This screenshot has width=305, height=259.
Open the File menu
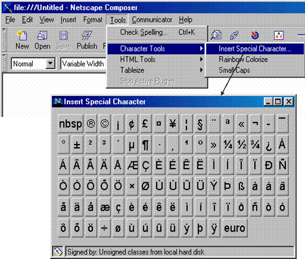(x=10, y=20)
